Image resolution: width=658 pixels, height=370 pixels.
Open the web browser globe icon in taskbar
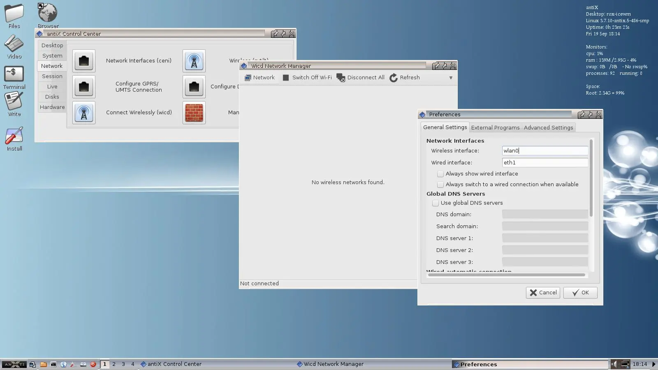(63, 364)
